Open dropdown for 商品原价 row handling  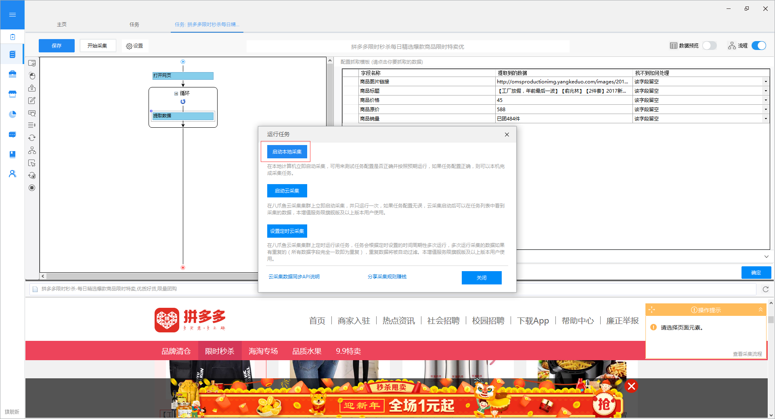point(765,110)
